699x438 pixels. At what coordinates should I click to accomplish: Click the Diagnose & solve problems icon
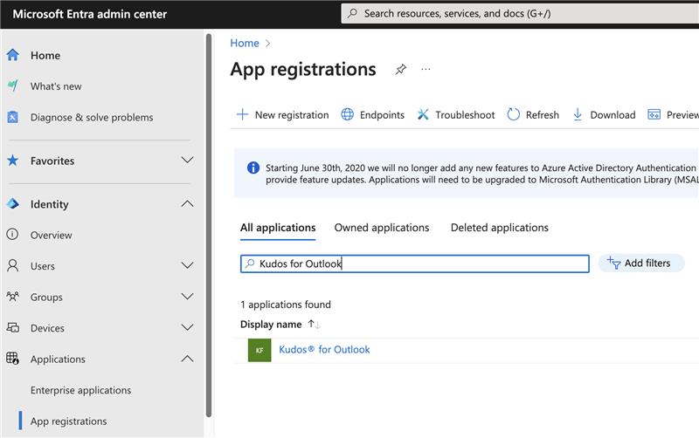point(12,117)
